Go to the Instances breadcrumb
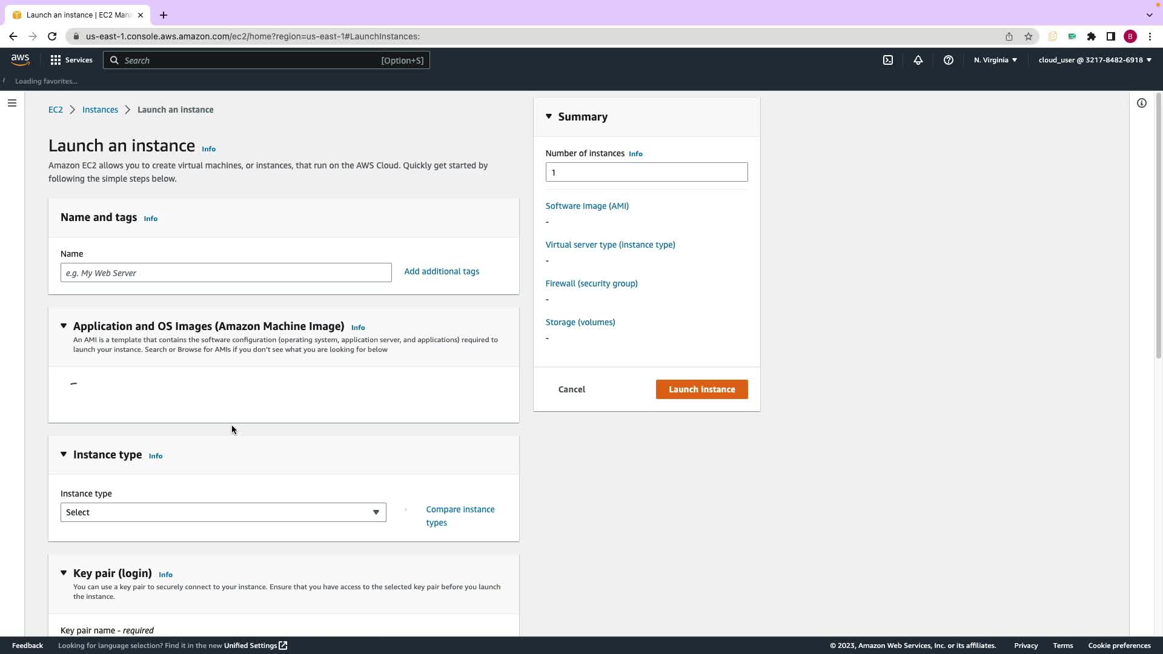 pyautogui.click(x=100, y=110)
